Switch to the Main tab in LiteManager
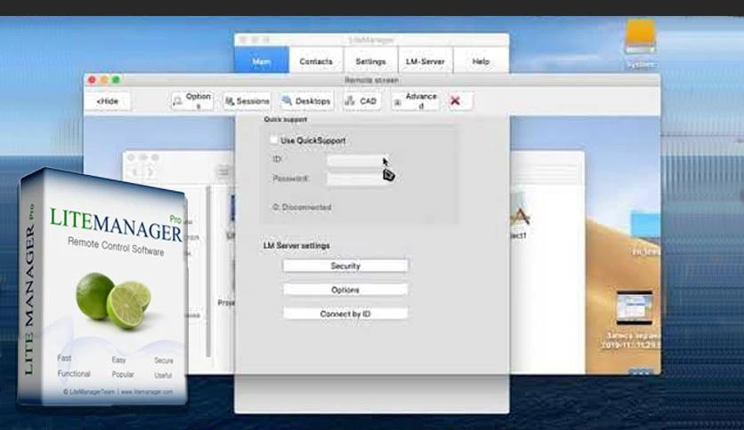This screenshot has height=430, width=744. [x=262, y=60]
